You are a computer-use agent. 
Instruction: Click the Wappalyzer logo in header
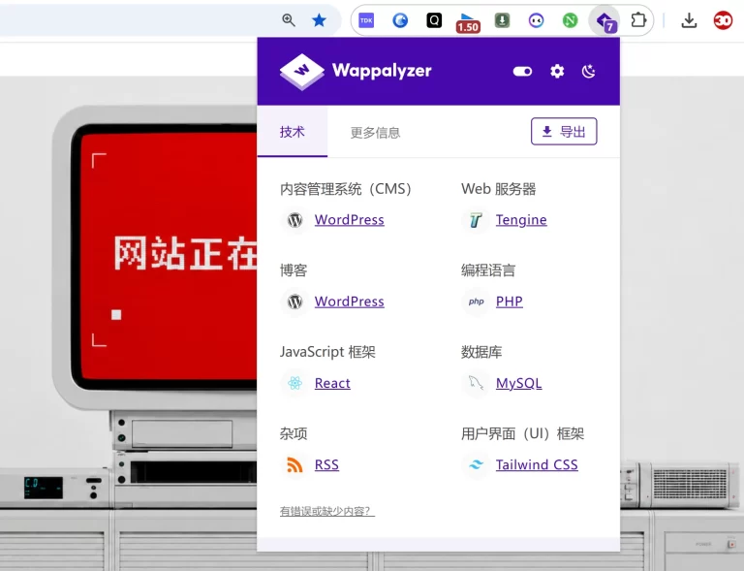click(356, 71)
